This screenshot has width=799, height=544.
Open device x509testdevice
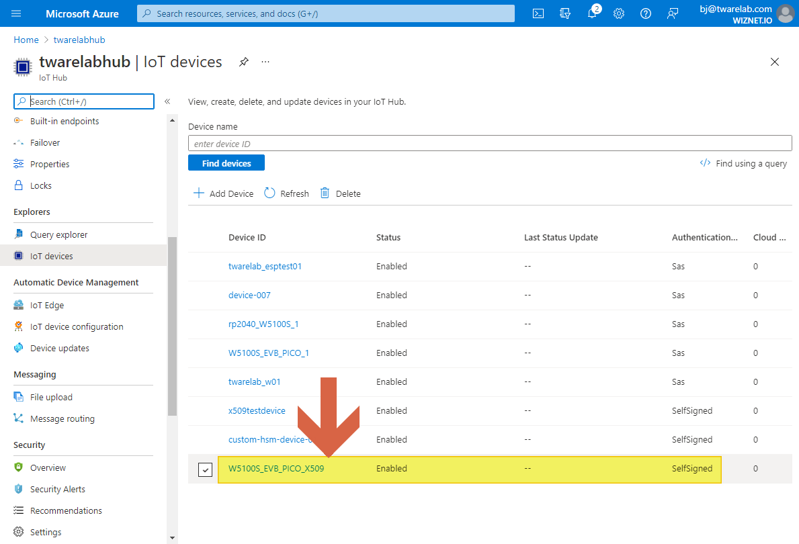257,411
